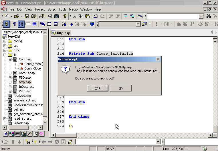Expand the readmsg.asp tree node

(x=5, y=119)
